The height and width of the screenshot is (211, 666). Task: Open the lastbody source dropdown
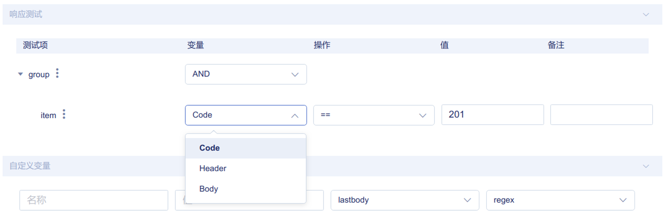405,200
